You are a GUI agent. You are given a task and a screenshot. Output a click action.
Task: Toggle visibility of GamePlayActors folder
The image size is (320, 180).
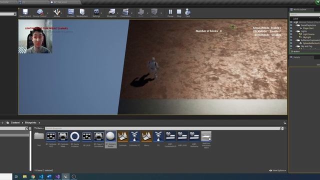[x=291, y=25]
